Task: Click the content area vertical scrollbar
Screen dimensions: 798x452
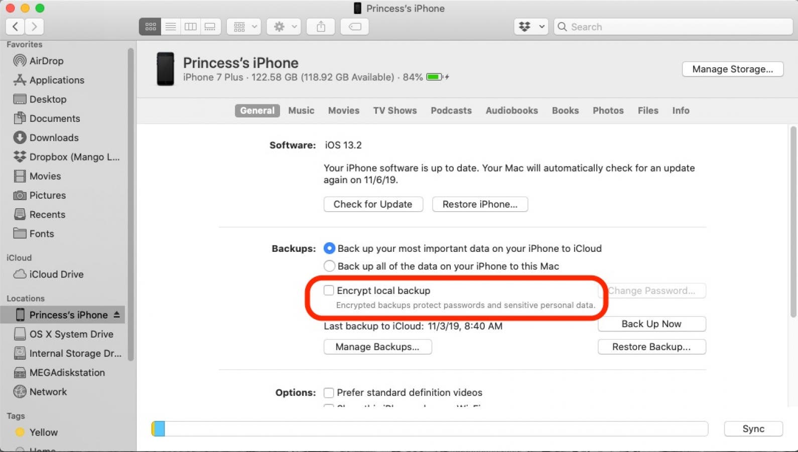Action: coord(793,222)
